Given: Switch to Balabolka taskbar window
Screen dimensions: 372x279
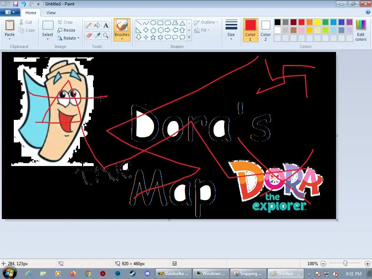Looking at the screenshot, I should 173,274.
